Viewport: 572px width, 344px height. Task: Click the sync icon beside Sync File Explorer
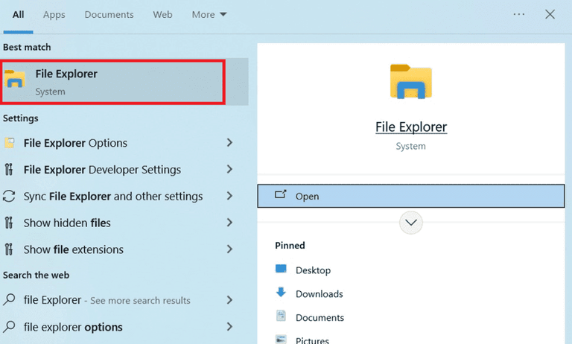coord(9,196)
